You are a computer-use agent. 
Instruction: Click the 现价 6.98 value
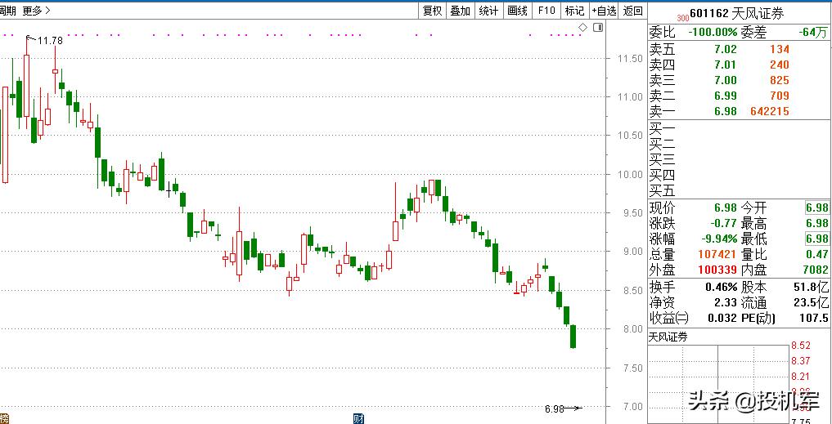point(726,208)
